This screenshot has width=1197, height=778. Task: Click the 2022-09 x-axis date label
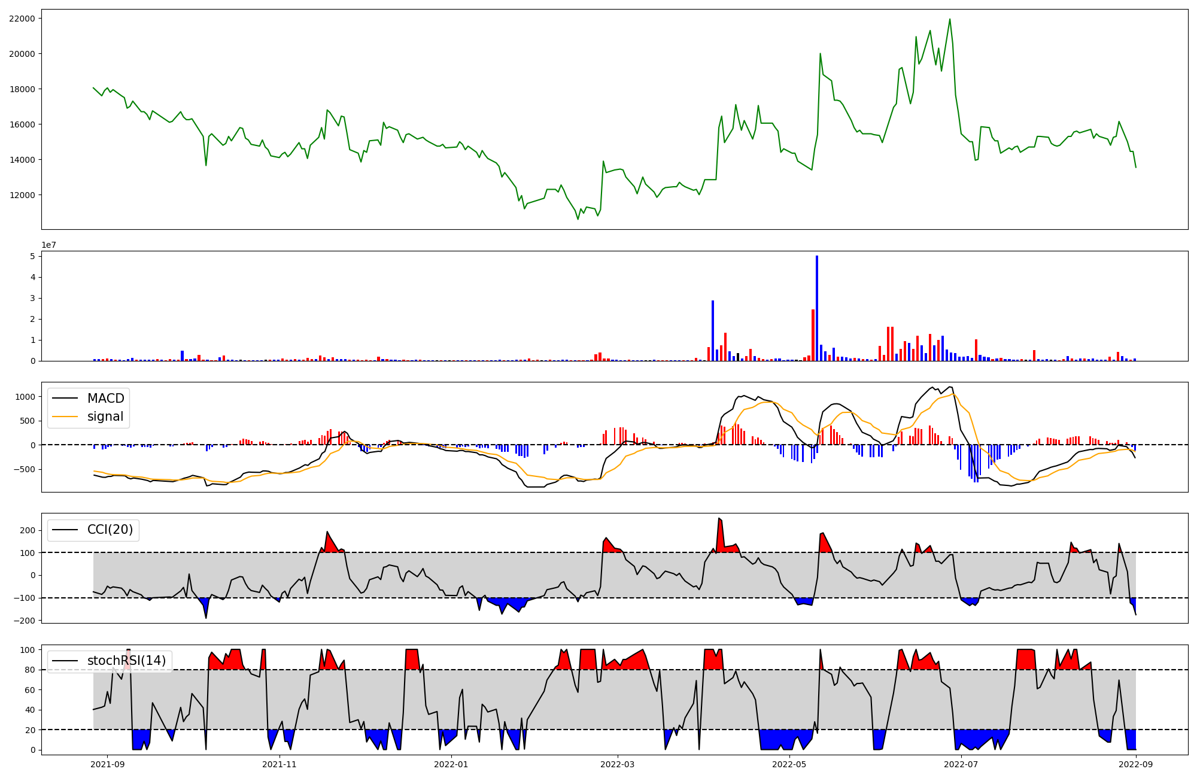(1135, 764)
